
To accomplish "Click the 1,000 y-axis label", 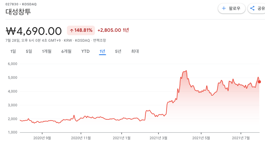I will pyautogui.click(x=13, y=132).
